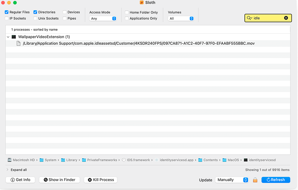Click the MacOS folder icon in path bar
The width and height of the screenshot is (298, 190).
[224, 160]
